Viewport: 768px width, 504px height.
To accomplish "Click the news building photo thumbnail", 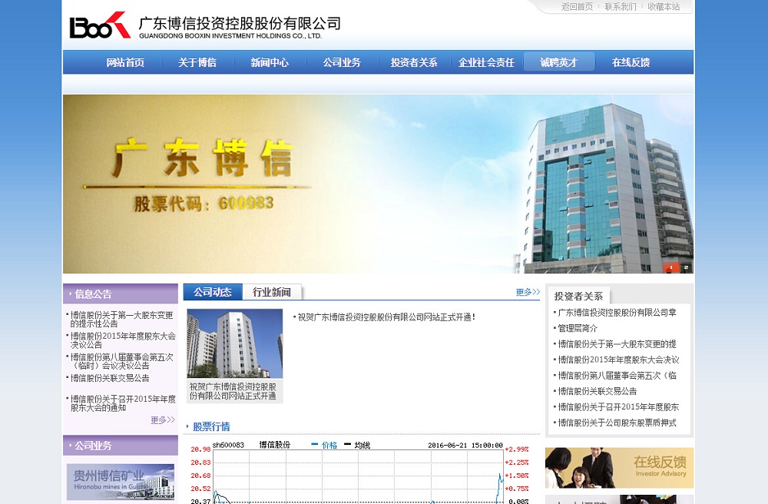I will tap(234, 343).
